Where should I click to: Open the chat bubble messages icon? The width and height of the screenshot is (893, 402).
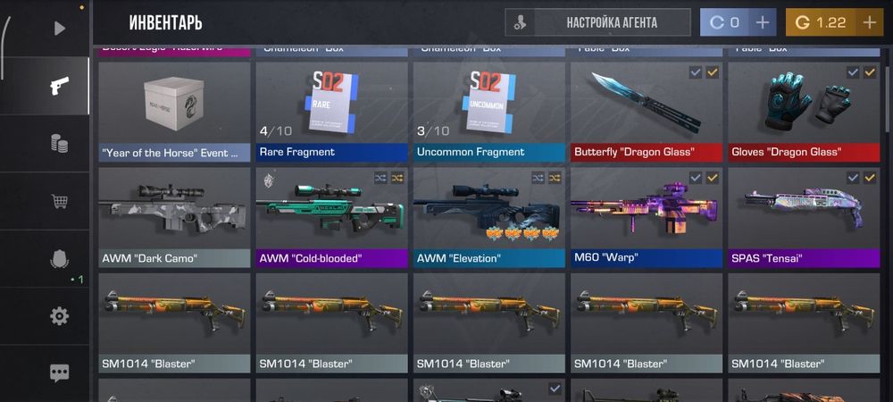coord(59,373)
